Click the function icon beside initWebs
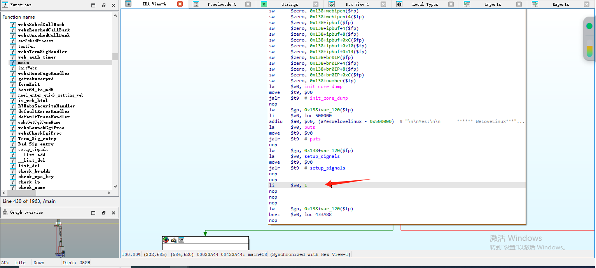 point(13,68)
